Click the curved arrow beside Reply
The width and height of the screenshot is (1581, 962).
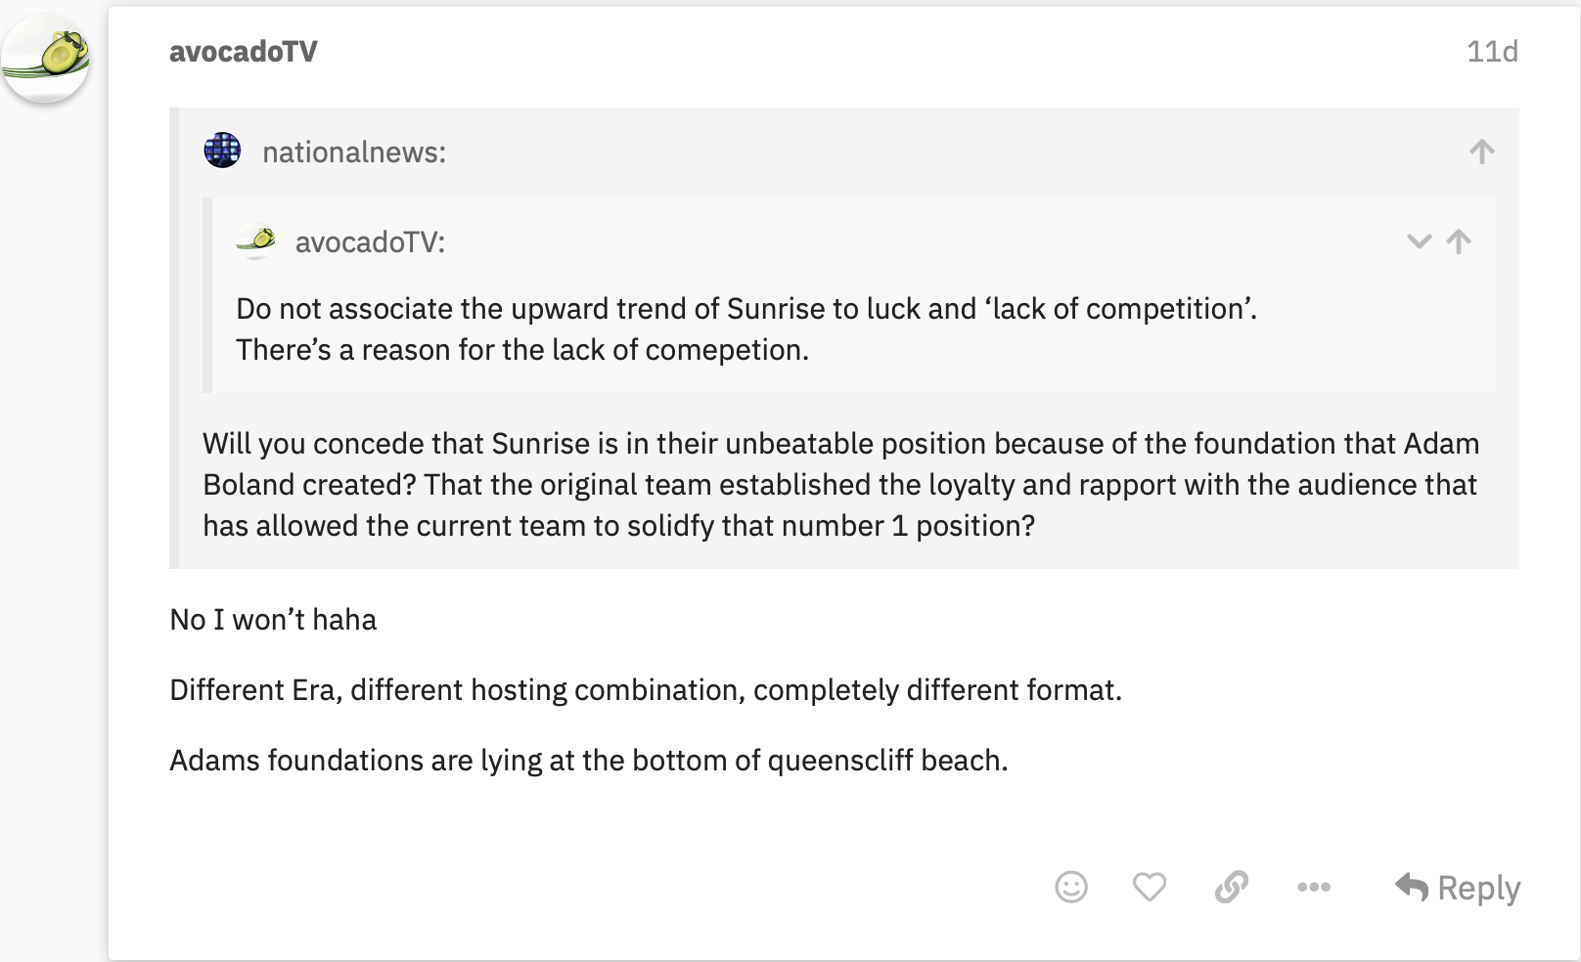point(1412,887)
